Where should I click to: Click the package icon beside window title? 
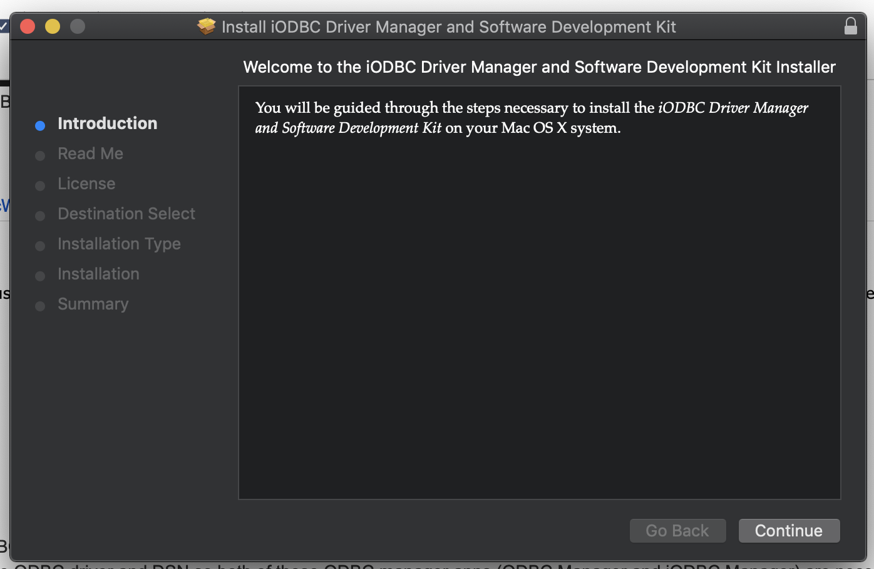point(207,26)
